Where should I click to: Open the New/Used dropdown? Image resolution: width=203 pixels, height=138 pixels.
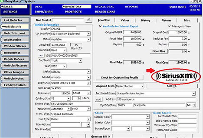64,50
